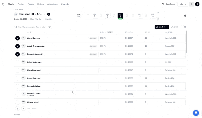Uncheck Bennett Ashworth's check-in circle
The width and height of the screenshot is (202, 118).
[17, 54]
